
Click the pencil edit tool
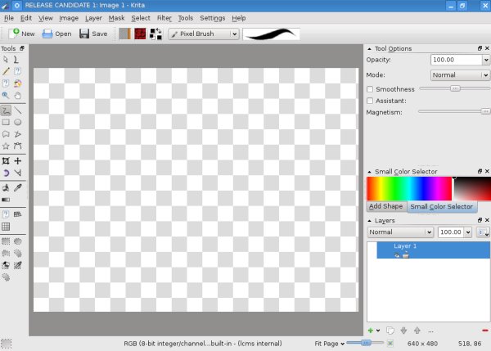pos(6,71)
